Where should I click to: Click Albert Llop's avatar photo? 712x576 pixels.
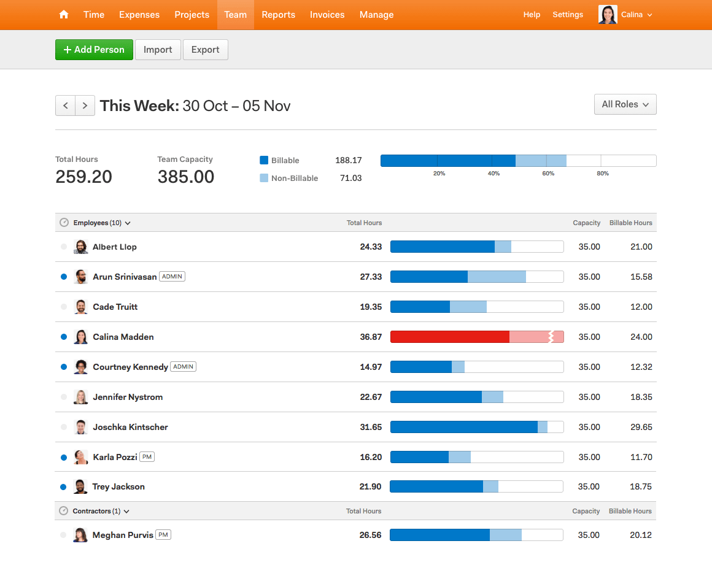point(80,247)
